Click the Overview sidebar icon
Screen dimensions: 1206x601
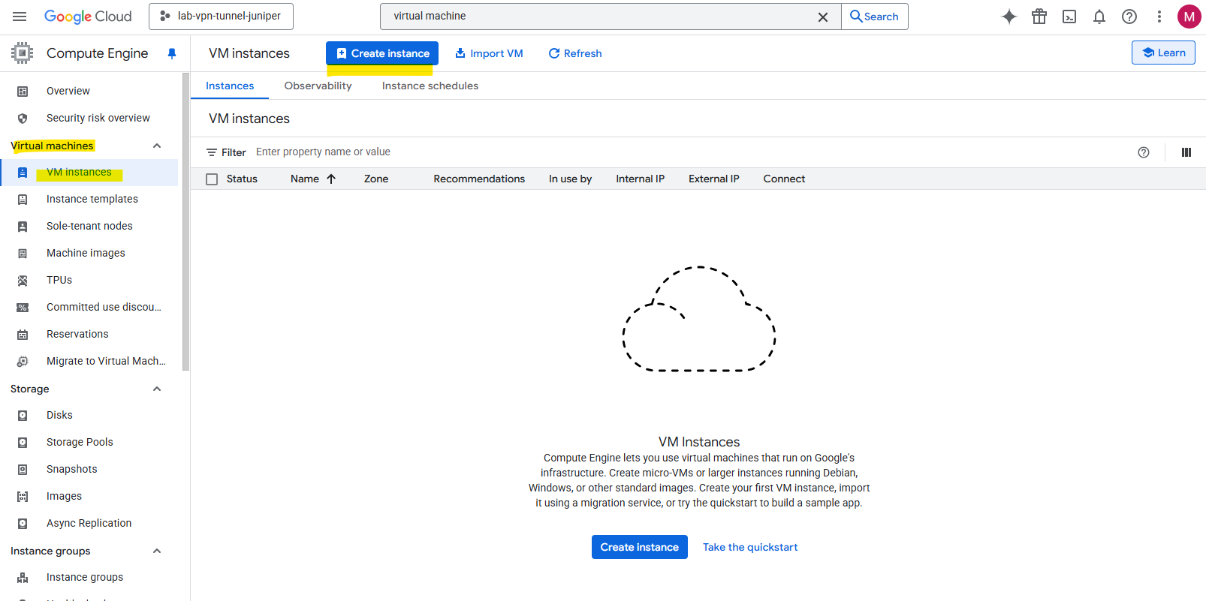[23, 91]
